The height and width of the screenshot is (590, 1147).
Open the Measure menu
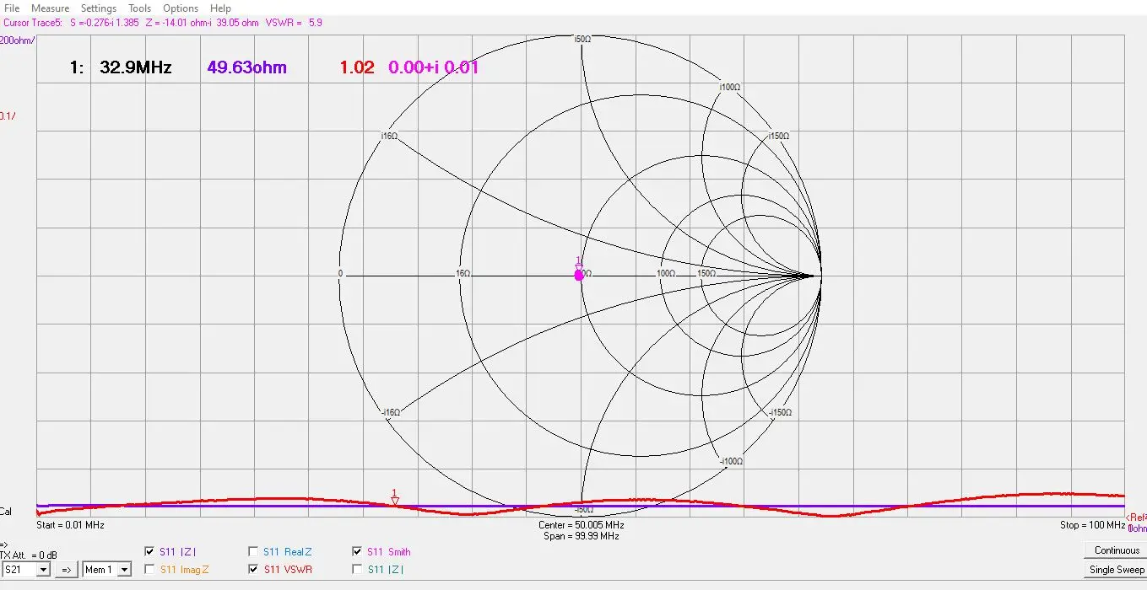point(50,8)
